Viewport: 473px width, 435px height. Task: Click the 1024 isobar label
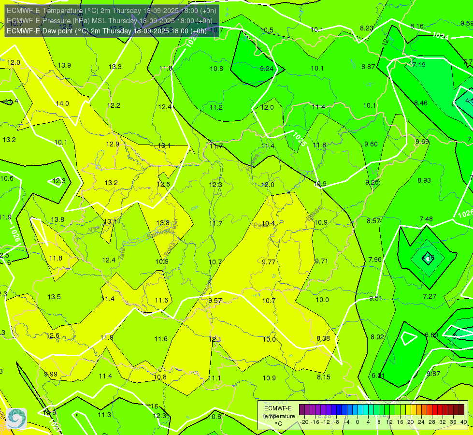pyautogui.click(x=441, y=36)
